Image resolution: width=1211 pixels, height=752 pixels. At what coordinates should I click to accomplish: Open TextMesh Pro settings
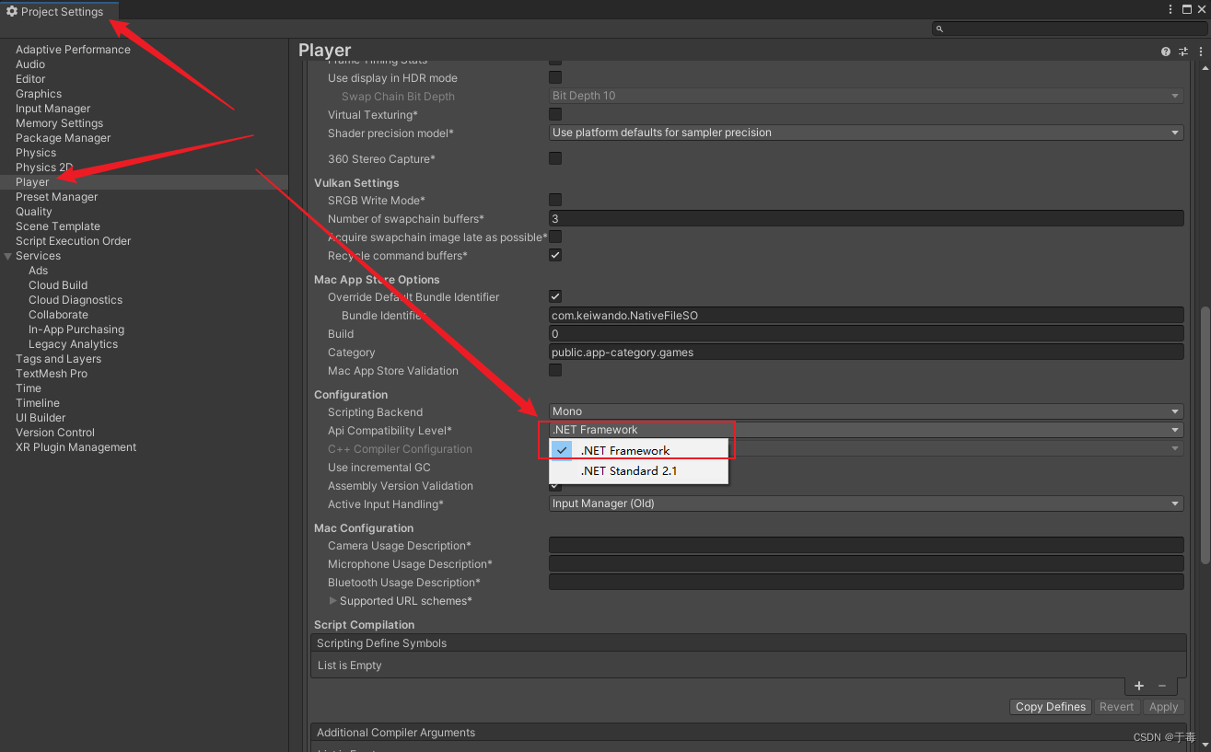point(52,374)
